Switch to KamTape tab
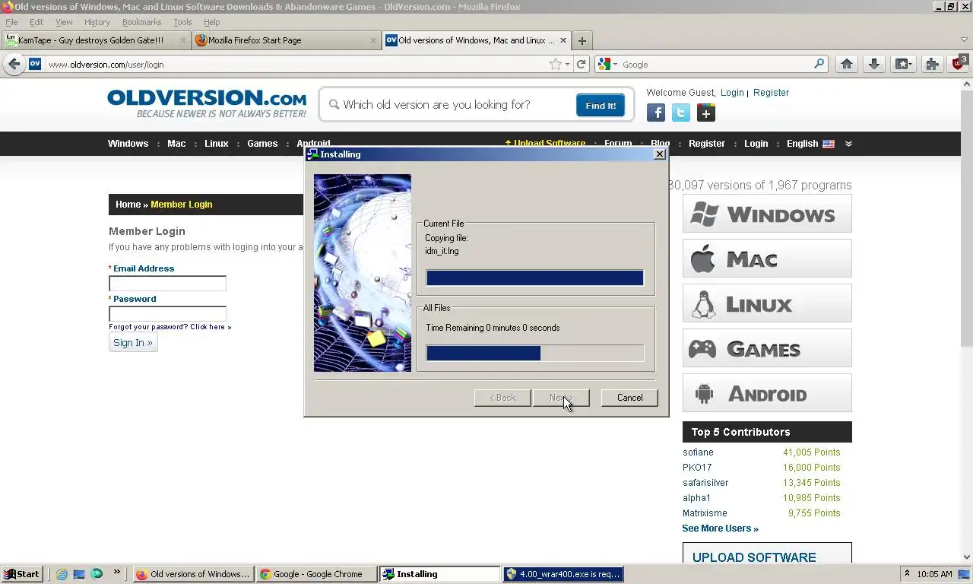This screenshot has width=973, height=584. pyautogui.click(x=96, y=41)
